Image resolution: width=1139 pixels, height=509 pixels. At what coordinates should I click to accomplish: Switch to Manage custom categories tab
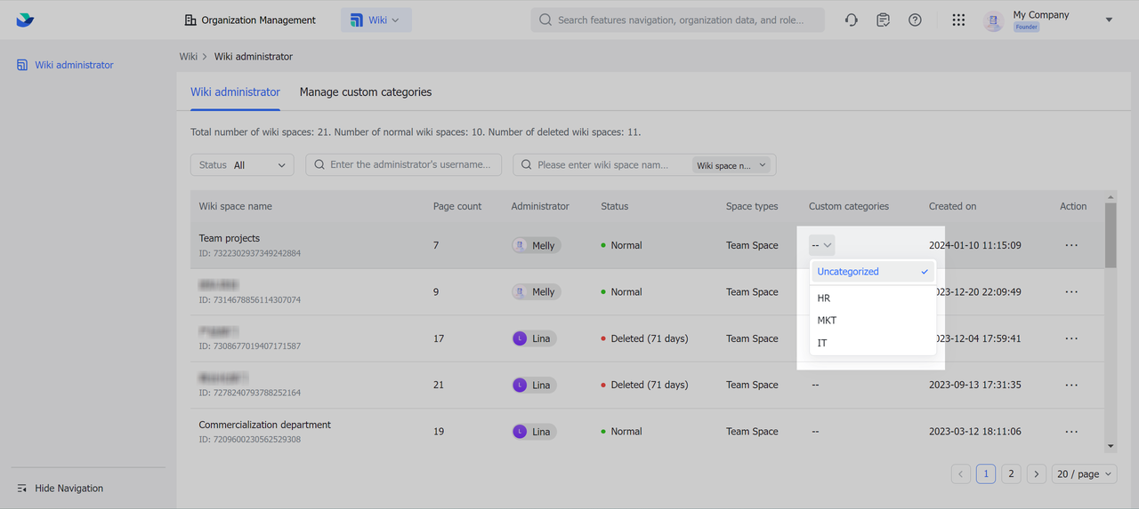pos(366,91)
